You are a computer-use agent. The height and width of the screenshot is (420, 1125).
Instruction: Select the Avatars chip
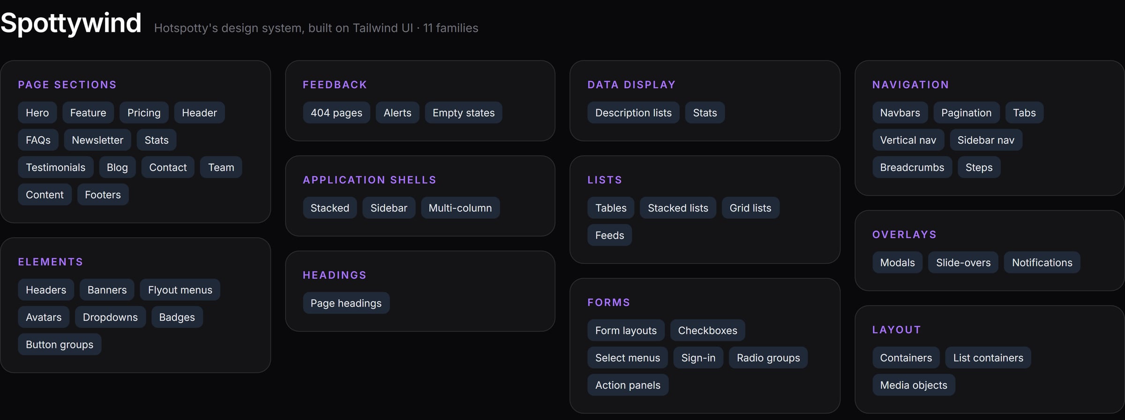(x=44, y=317)
